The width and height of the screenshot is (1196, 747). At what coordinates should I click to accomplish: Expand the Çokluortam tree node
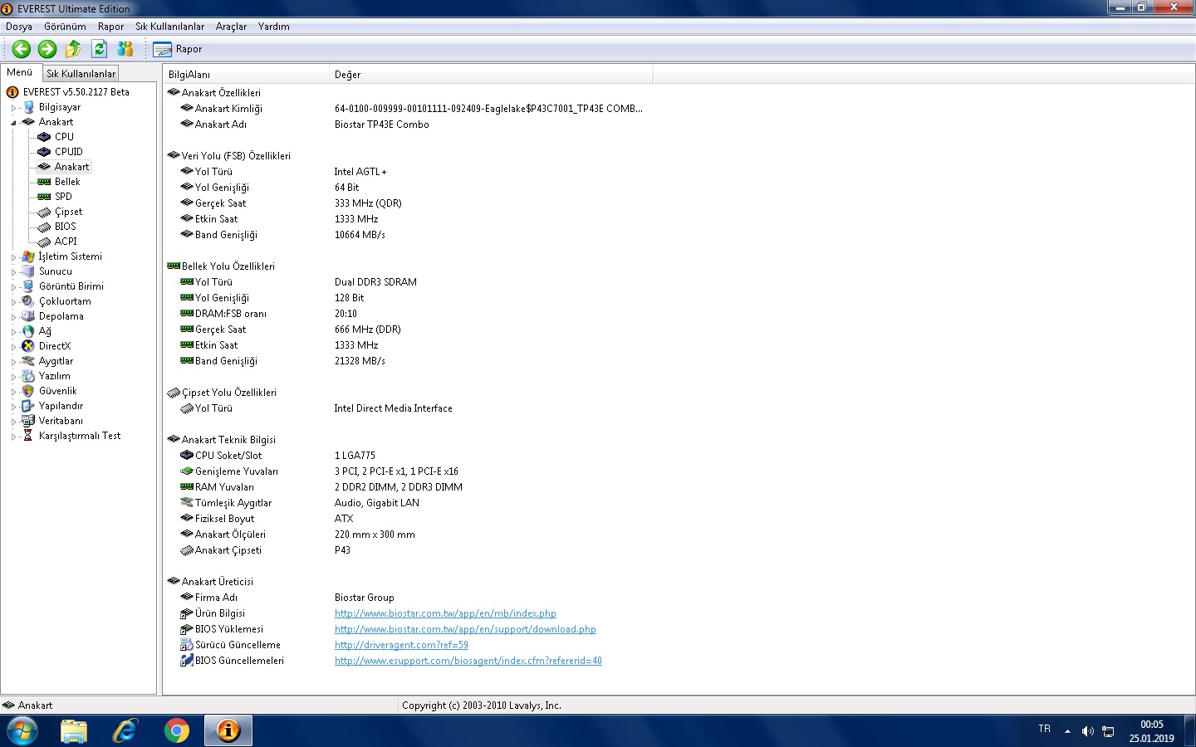coord(13,301)
